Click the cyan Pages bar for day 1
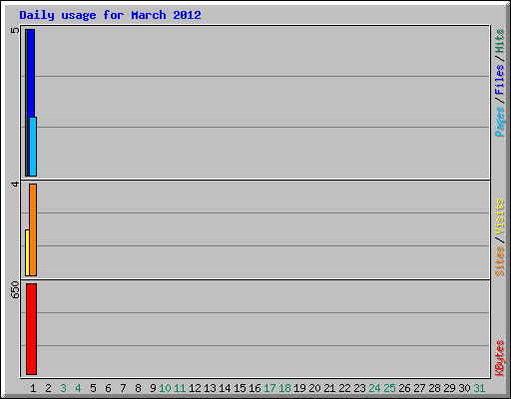 33,147
